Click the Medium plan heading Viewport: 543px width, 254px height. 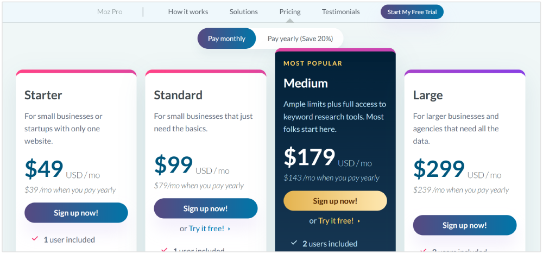(x=306, y=83)
